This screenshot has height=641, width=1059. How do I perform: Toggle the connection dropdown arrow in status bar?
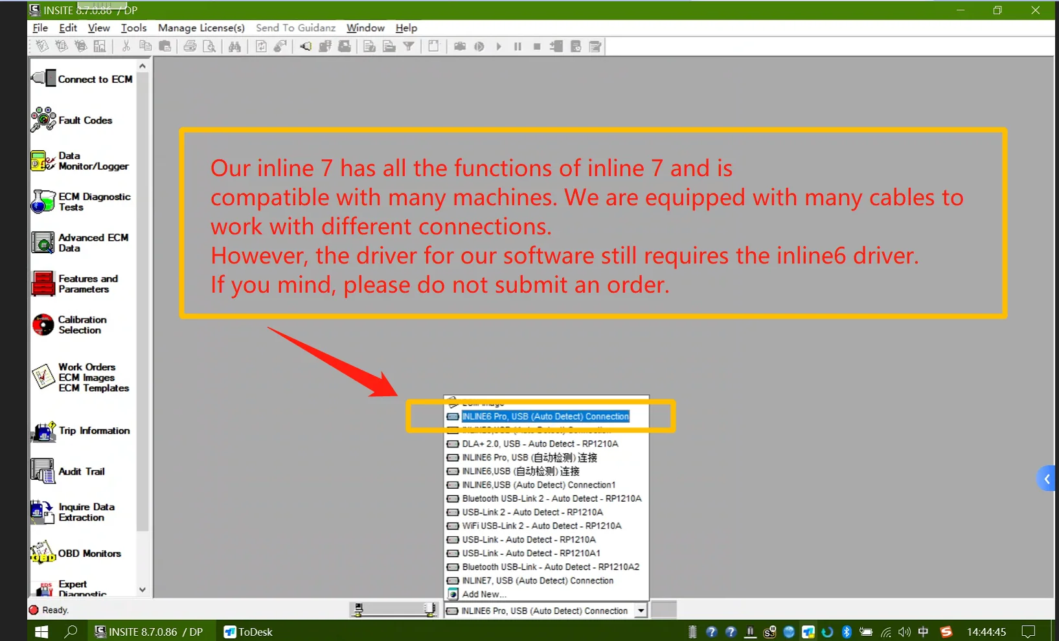[x=641, y=610]
